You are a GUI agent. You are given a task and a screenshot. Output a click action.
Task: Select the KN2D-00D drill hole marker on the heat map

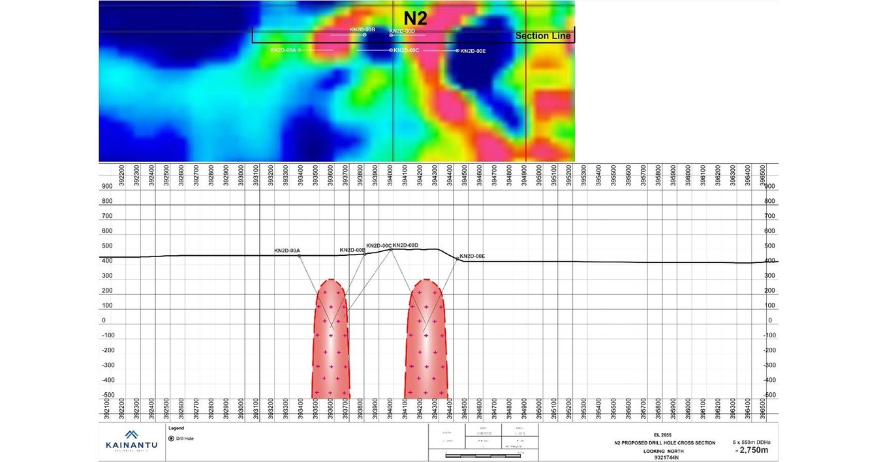pos(390,35)
